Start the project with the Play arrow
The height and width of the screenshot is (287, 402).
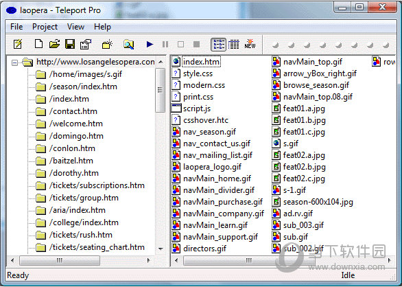coord(150,44)
